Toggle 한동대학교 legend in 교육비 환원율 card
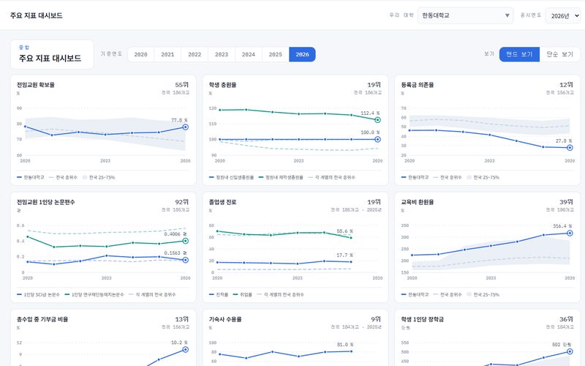 (x=415, y=295)
